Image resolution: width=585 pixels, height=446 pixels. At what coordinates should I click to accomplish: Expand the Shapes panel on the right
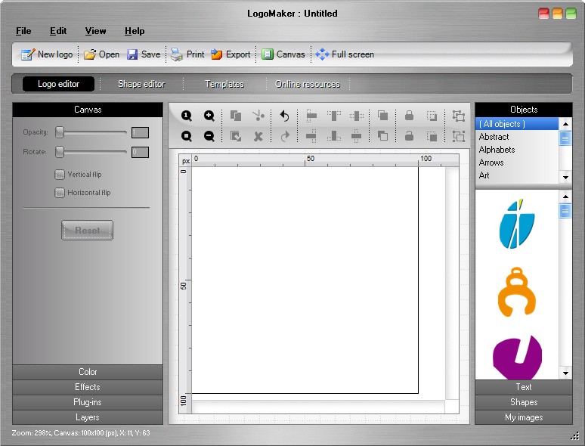(523, 402)
